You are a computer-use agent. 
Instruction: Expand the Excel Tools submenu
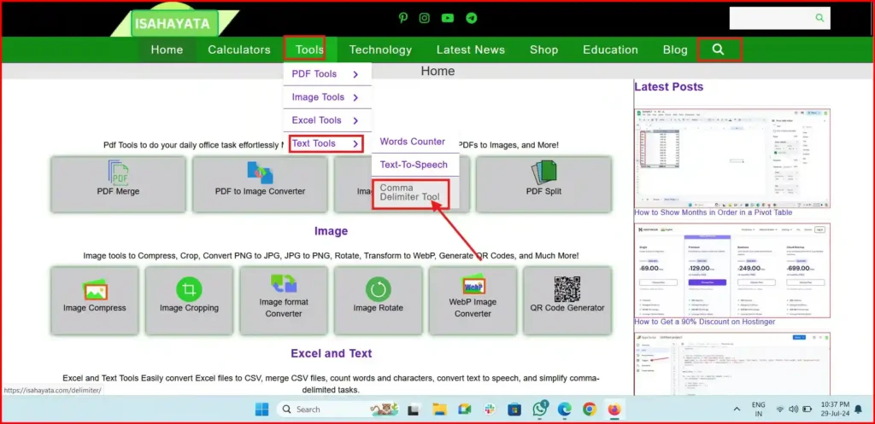326,120
